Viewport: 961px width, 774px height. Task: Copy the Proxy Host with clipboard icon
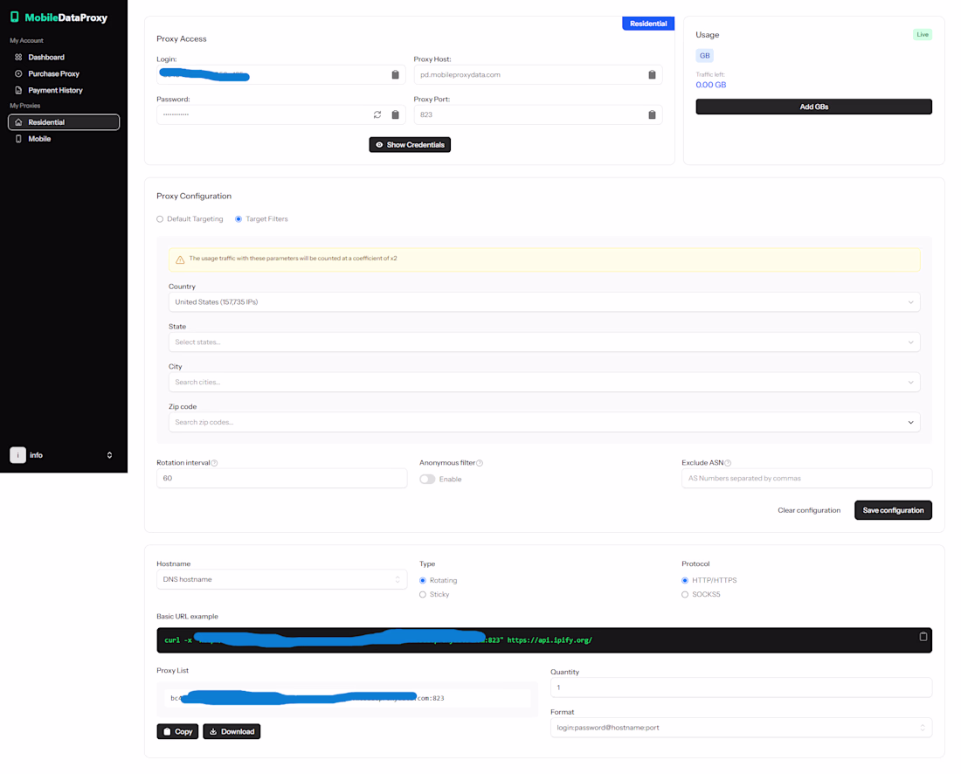click(652, 75)
